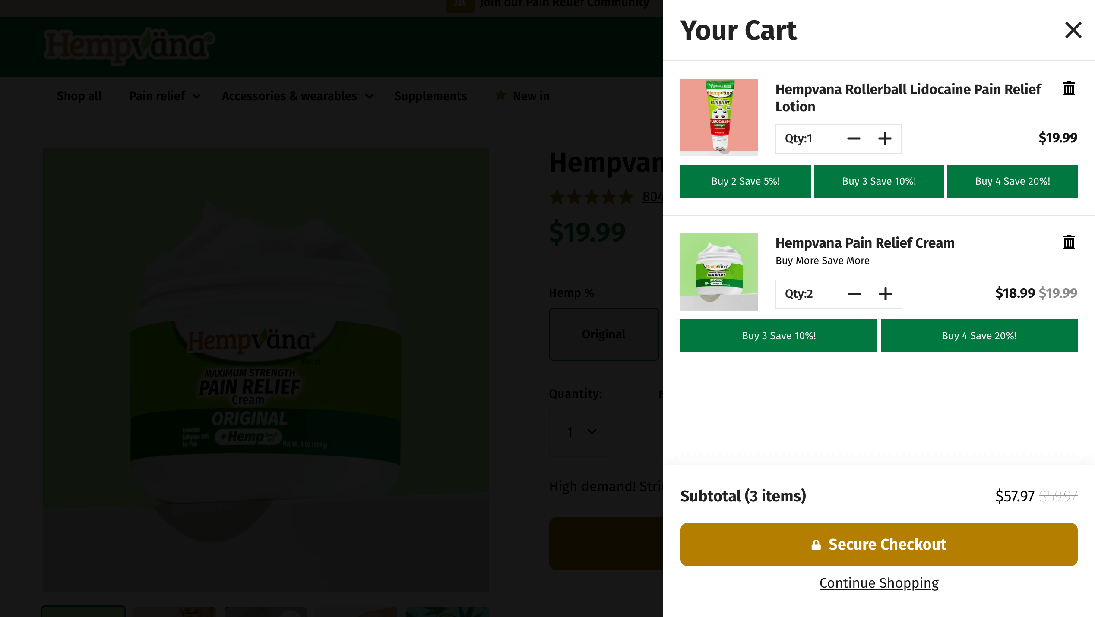Open the Rollerball Lidocaine Lotion product thumbnail
The image size is (1095, 617).
pyautogui.click(x=719, y=117)
